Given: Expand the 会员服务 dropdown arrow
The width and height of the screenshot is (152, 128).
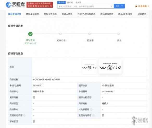Looking at the screenshot, I should pyautogui.click(x=148, y=6).
